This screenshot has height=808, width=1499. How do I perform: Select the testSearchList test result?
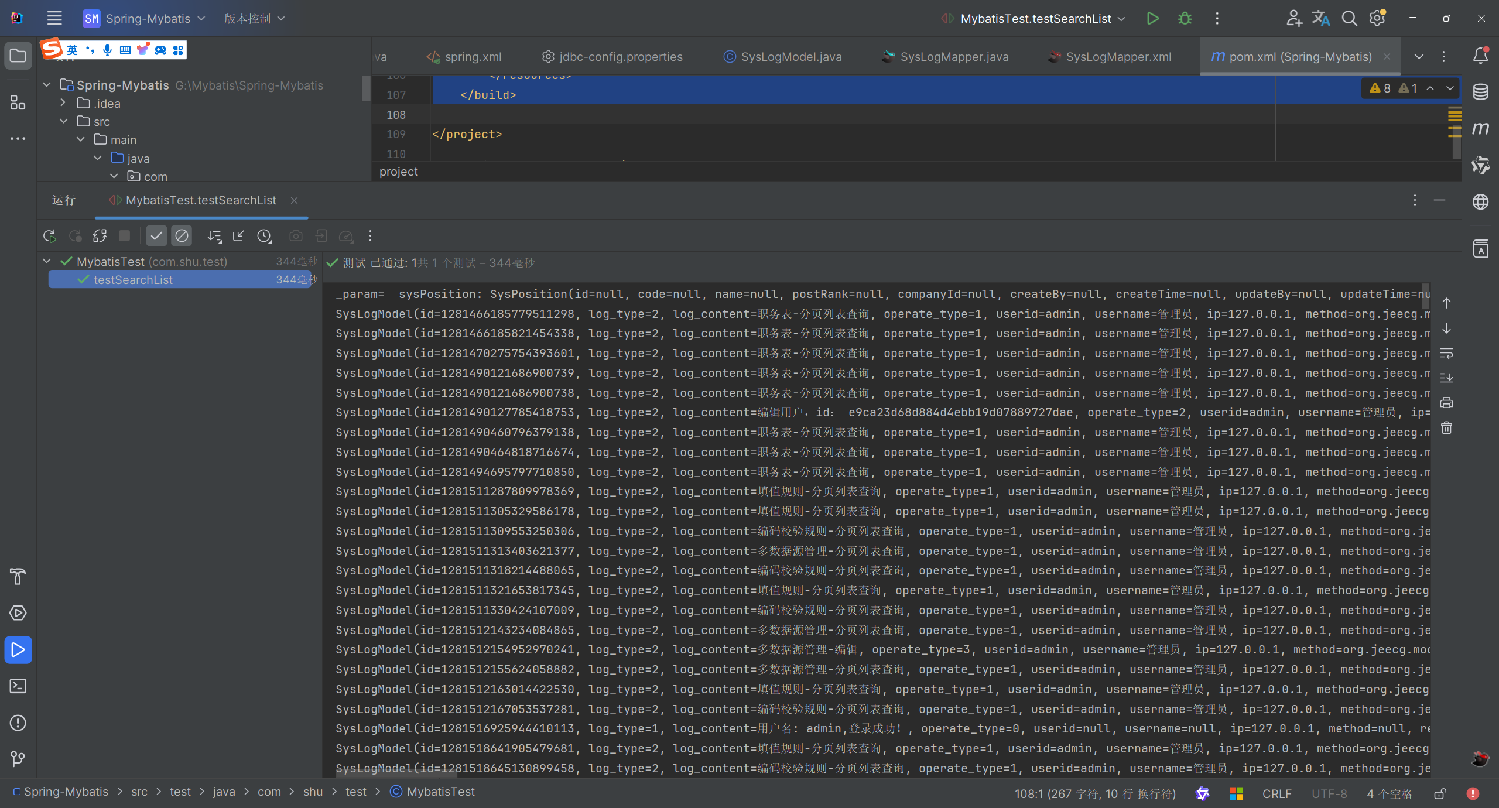click(133, 280)
